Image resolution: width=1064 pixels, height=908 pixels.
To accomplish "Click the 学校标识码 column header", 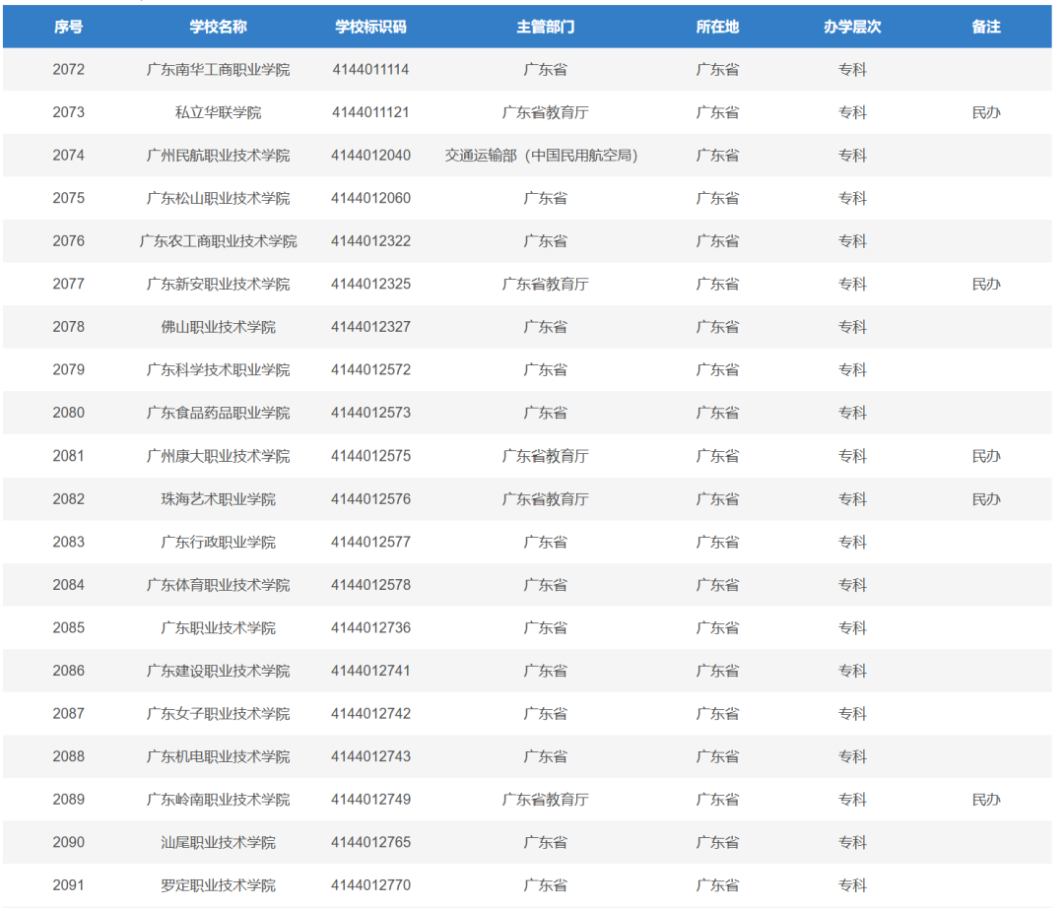I will 370,27.
